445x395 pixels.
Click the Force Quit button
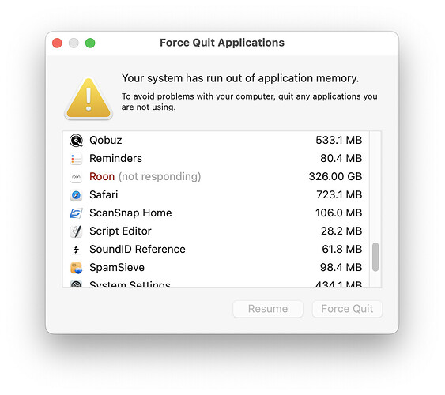click(x=347, y=309)
